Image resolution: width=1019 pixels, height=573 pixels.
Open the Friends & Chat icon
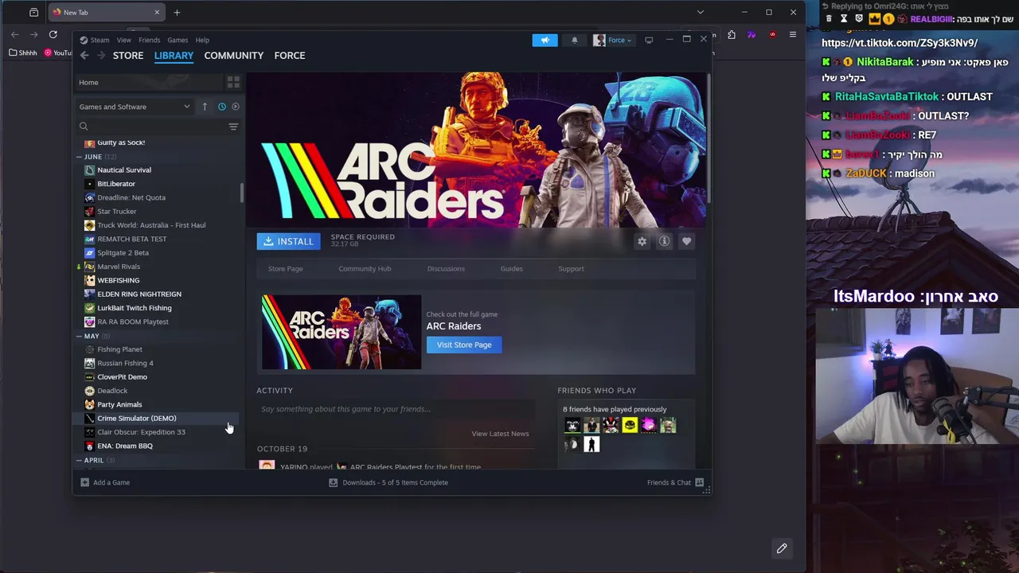coord(699,482)
